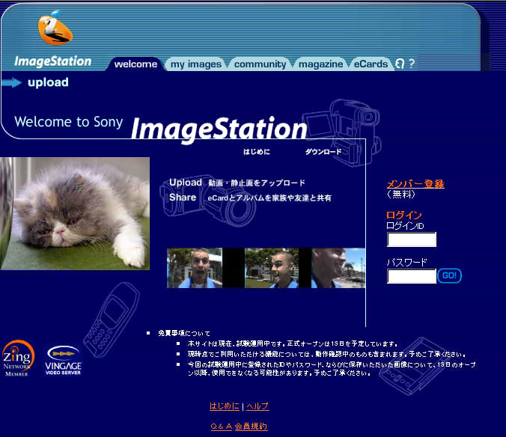Click the ImageStation wordmark beside the tabs
This screenshot has height=437, width=506.
(x=53, y=61)
